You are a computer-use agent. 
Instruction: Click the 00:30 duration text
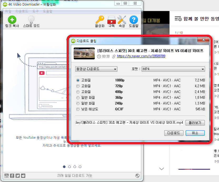tap(106, 56)
